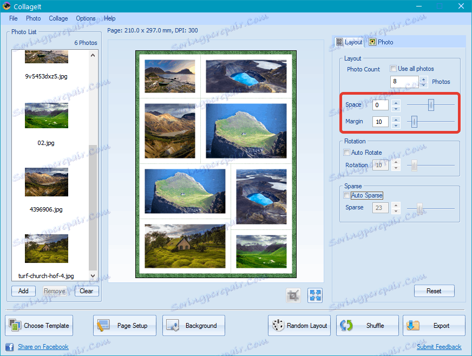Click the Photo Count input field
This screenshot has height=356, width=472.
[404, 82]
